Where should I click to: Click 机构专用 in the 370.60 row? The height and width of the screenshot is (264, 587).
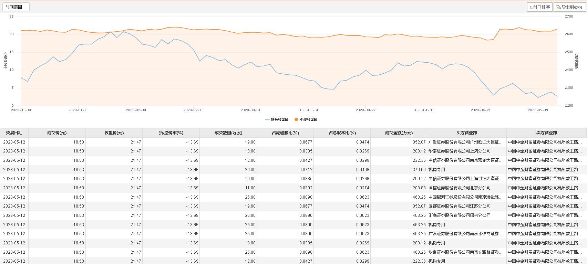437,170
